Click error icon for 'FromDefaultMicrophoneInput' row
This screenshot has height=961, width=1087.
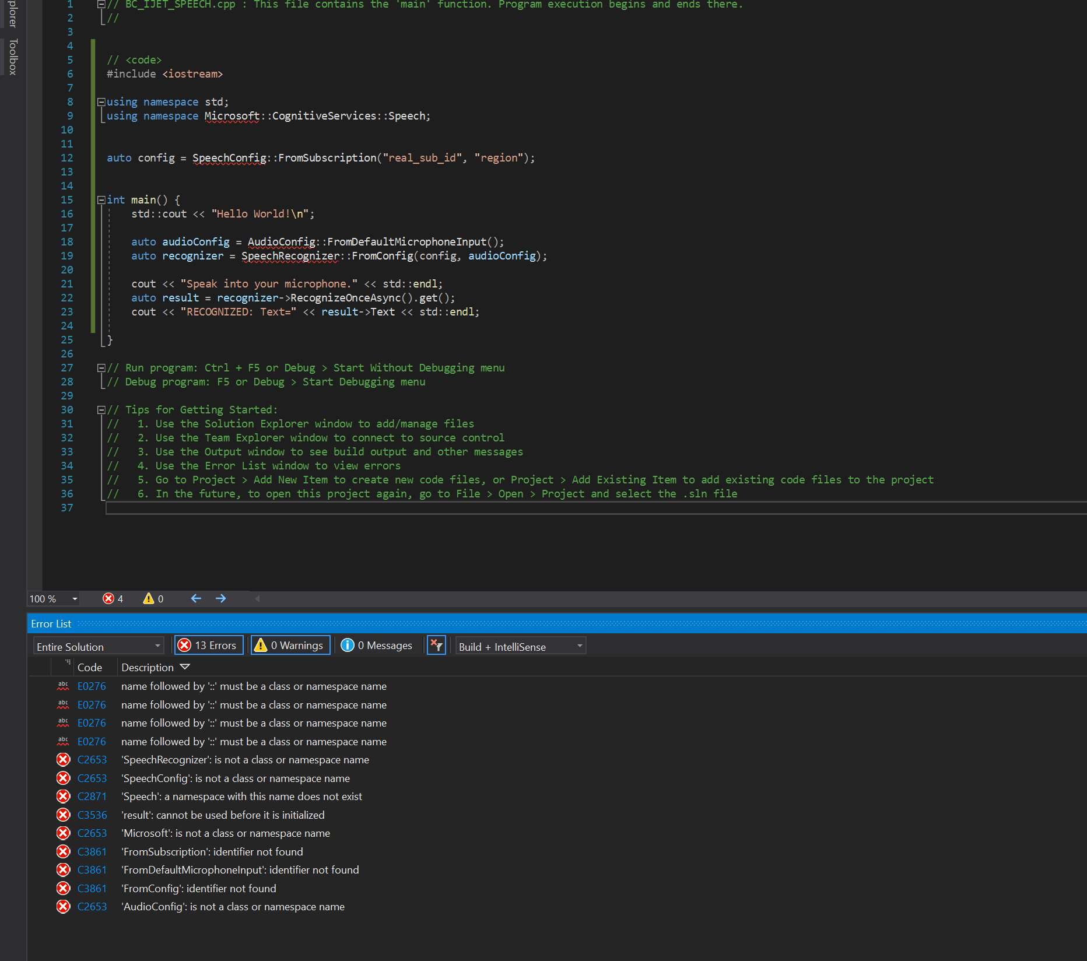[x=63, y=869]
